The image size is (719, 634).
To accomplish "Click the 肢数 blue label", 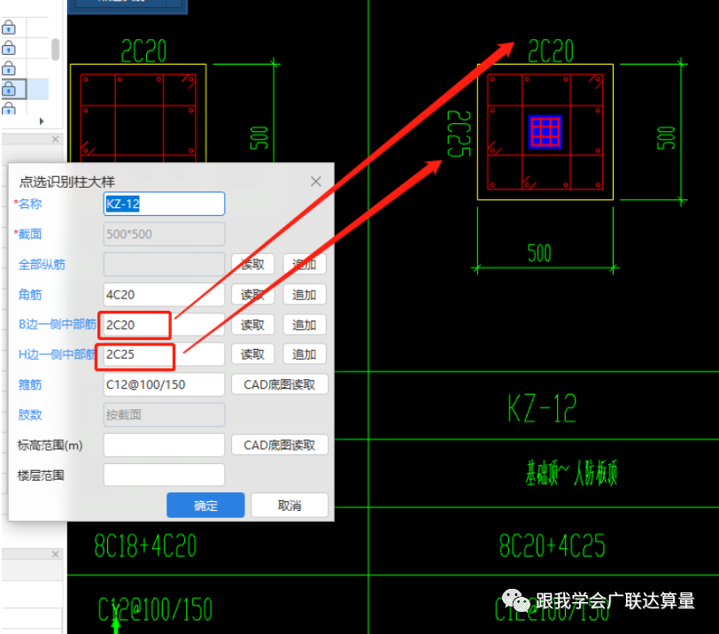I will point(30,414).
